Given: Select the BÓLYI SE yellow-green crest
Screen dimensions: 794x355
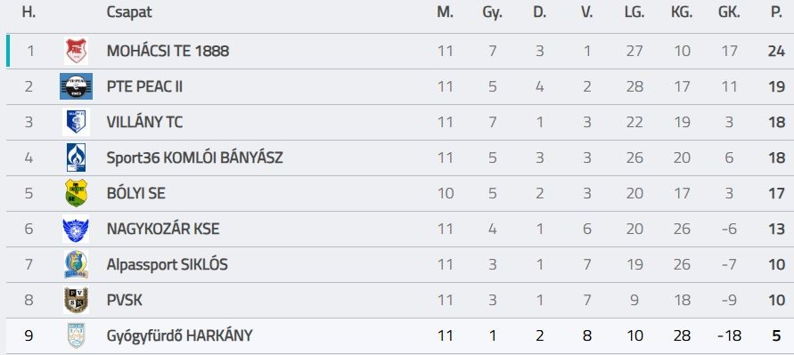Looking at the screenshot, I should pos(76,193).
